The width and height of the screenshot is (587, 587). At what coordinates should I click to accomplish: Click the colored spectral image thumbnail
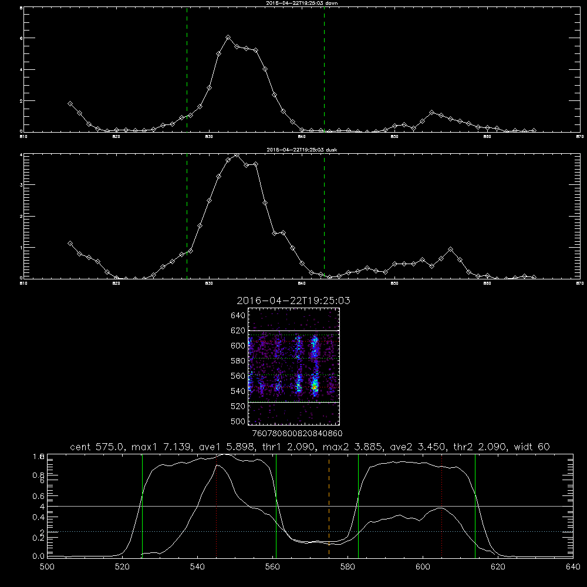(x=293, y=366)
